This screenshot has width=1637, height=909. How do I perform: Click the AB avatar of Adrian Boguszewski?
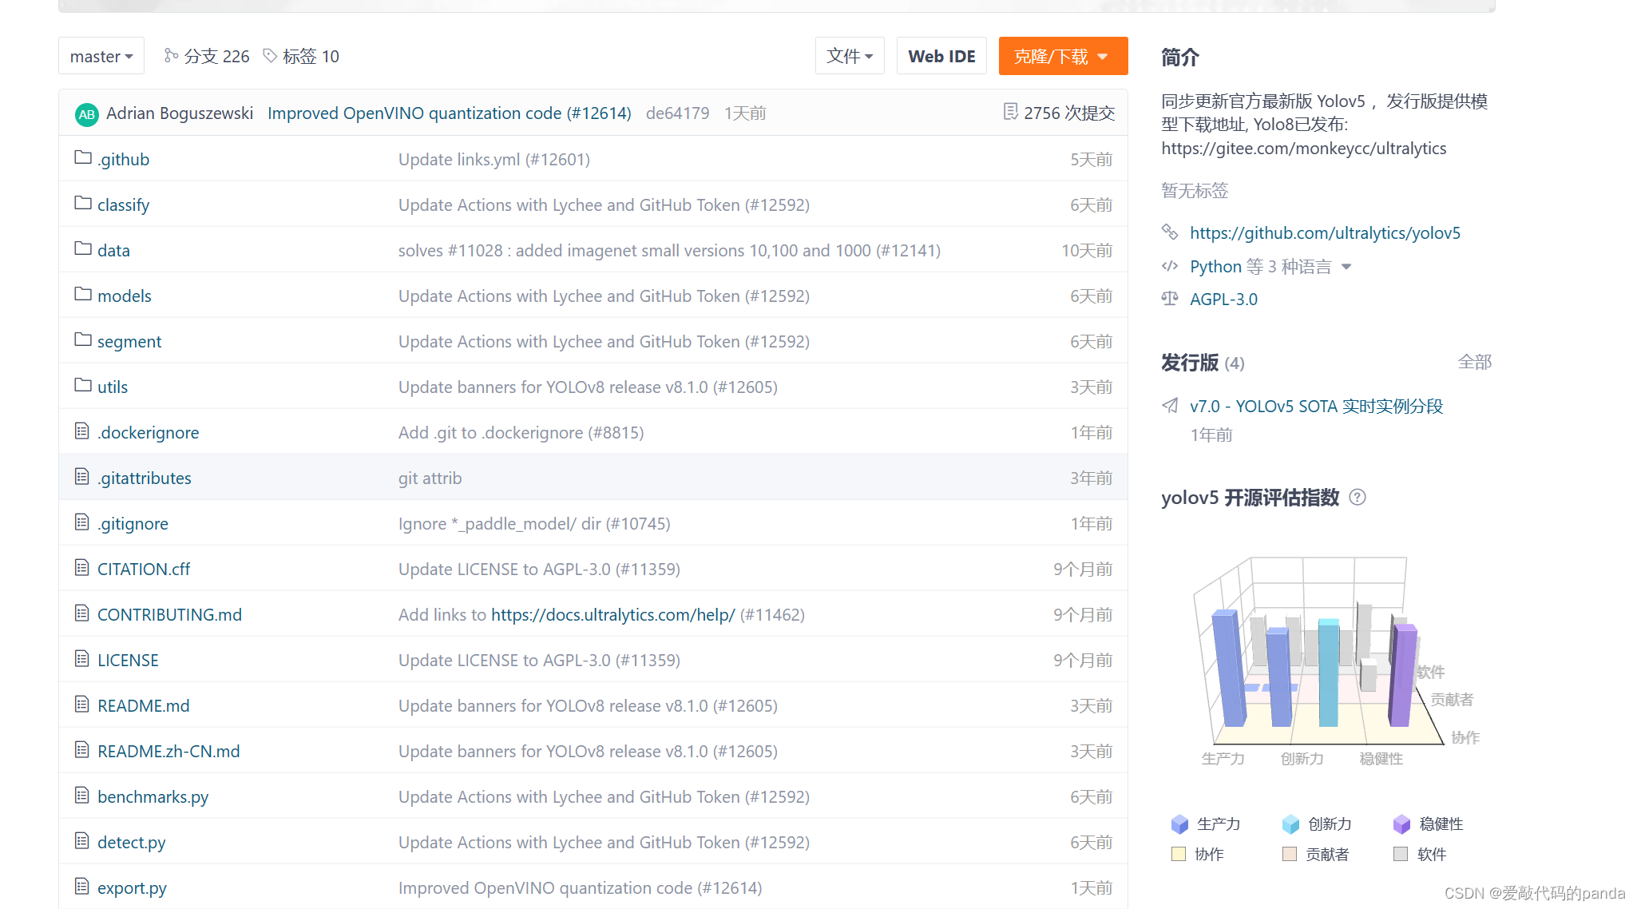tap(86, 114)
